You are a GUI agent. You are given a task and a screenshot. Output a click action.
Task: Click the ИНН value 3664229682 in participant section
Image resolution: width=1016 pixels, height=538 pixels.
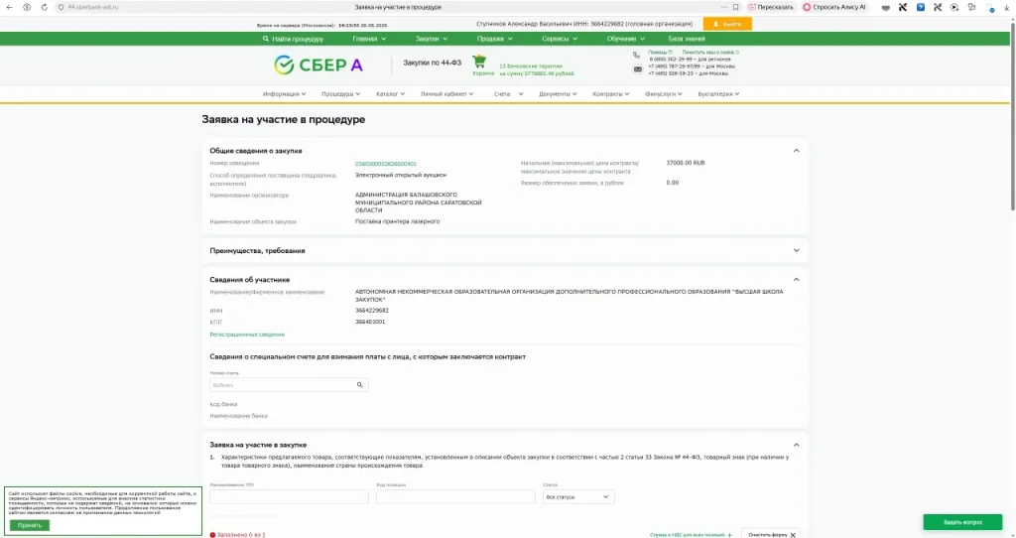[372, 311]
